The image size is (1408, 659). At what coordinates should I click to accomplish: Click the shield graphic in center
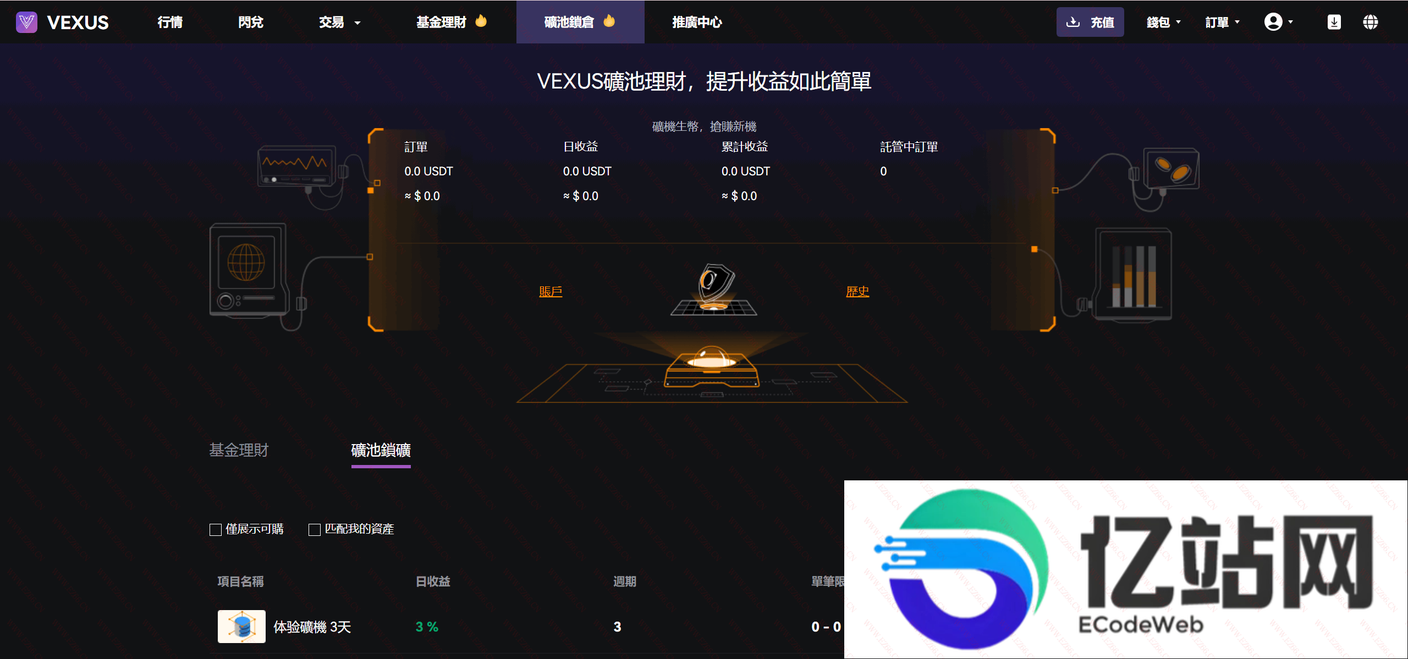coord(714,289)
